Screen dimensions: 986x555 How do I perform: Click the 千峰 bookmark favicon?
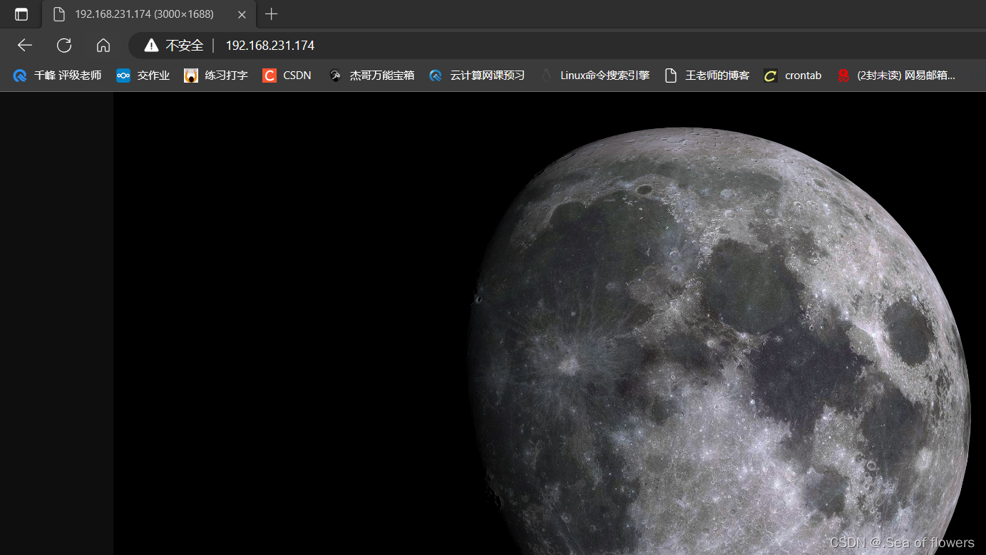coord(20,76)
